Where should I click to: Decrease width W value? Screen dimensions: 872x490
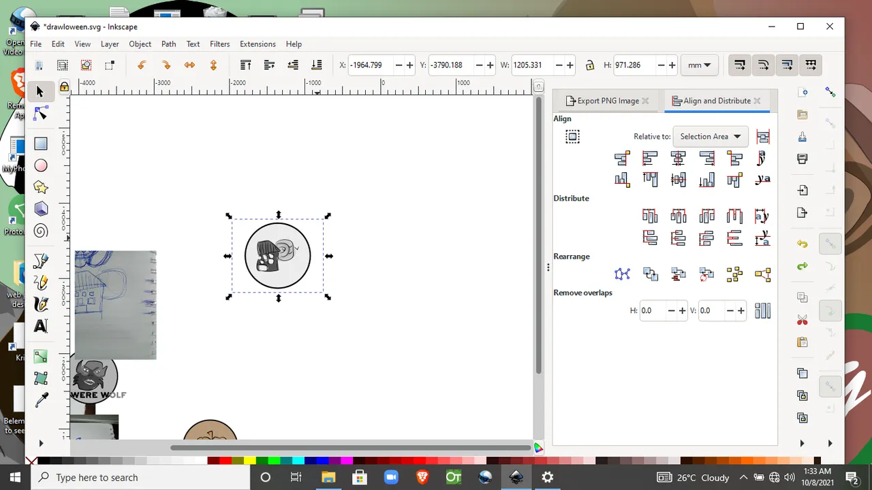559,65
